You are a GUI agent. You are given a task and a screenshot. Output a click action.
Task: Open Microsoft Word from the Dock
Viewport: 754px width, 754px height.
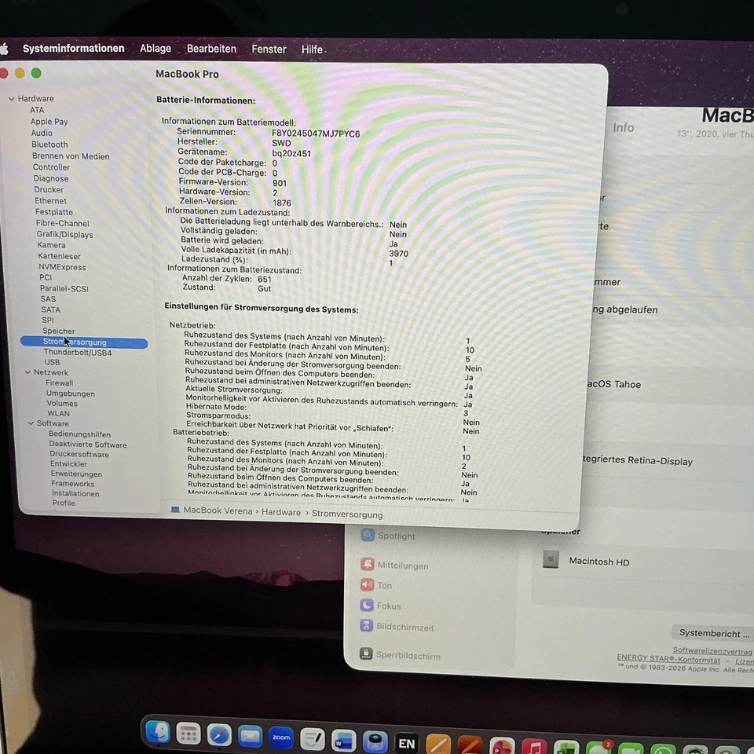click(343, 740)
